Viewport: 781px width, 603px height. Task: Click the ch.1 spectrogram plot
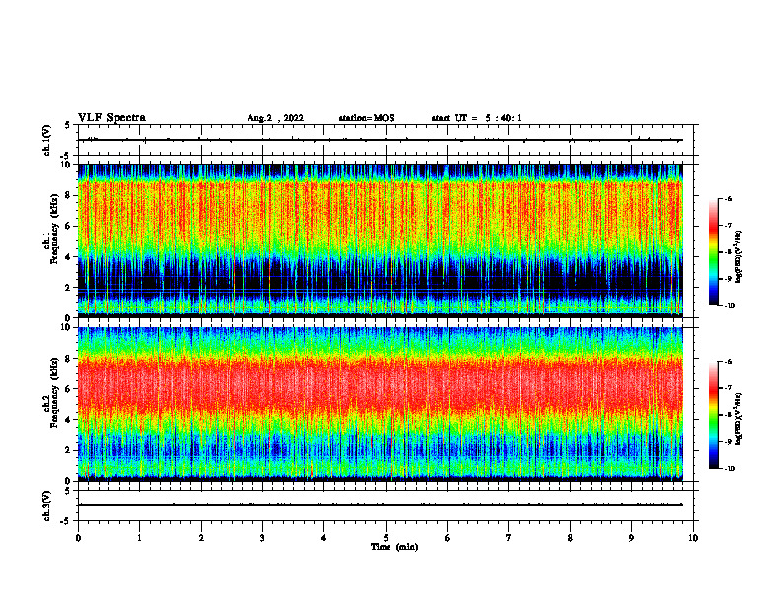pos(380,240)
